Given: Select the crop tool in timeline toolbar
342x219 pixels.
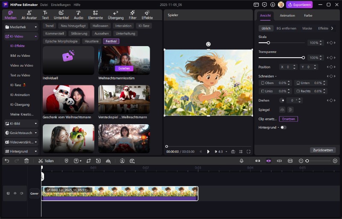Looking at the screenshot, I should (x=88, y=161).
